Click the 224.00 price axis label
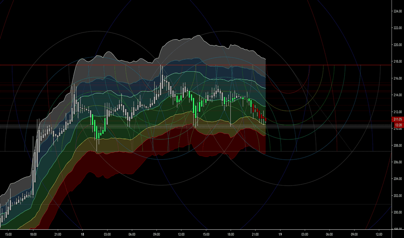The image size is (404, 238). tap(397, 11)
